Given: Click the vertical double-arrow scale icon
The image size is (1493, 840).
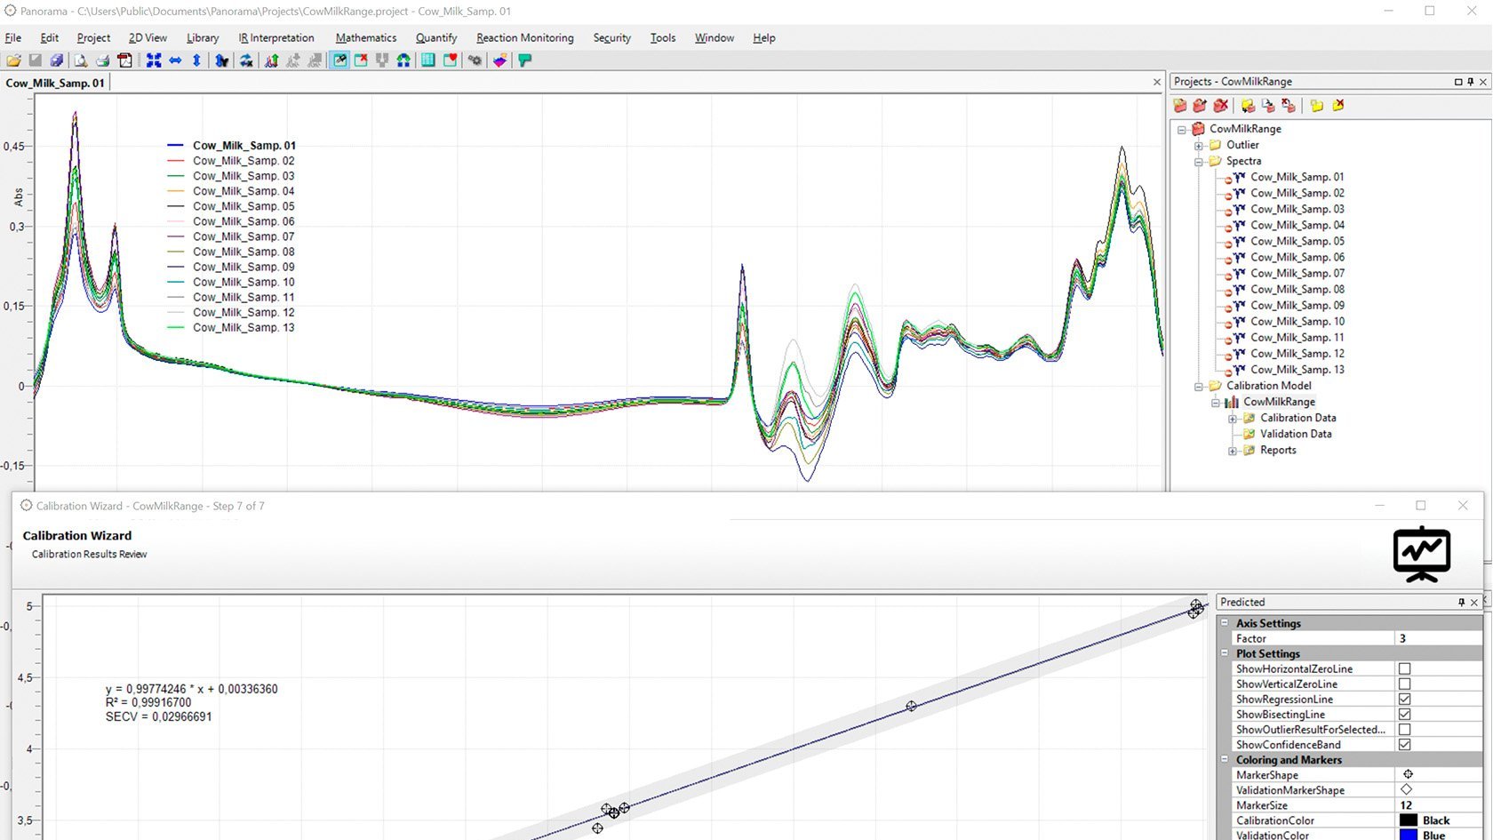Looking at the screenshot, I should pyautogui.click(x=196, y=60).
